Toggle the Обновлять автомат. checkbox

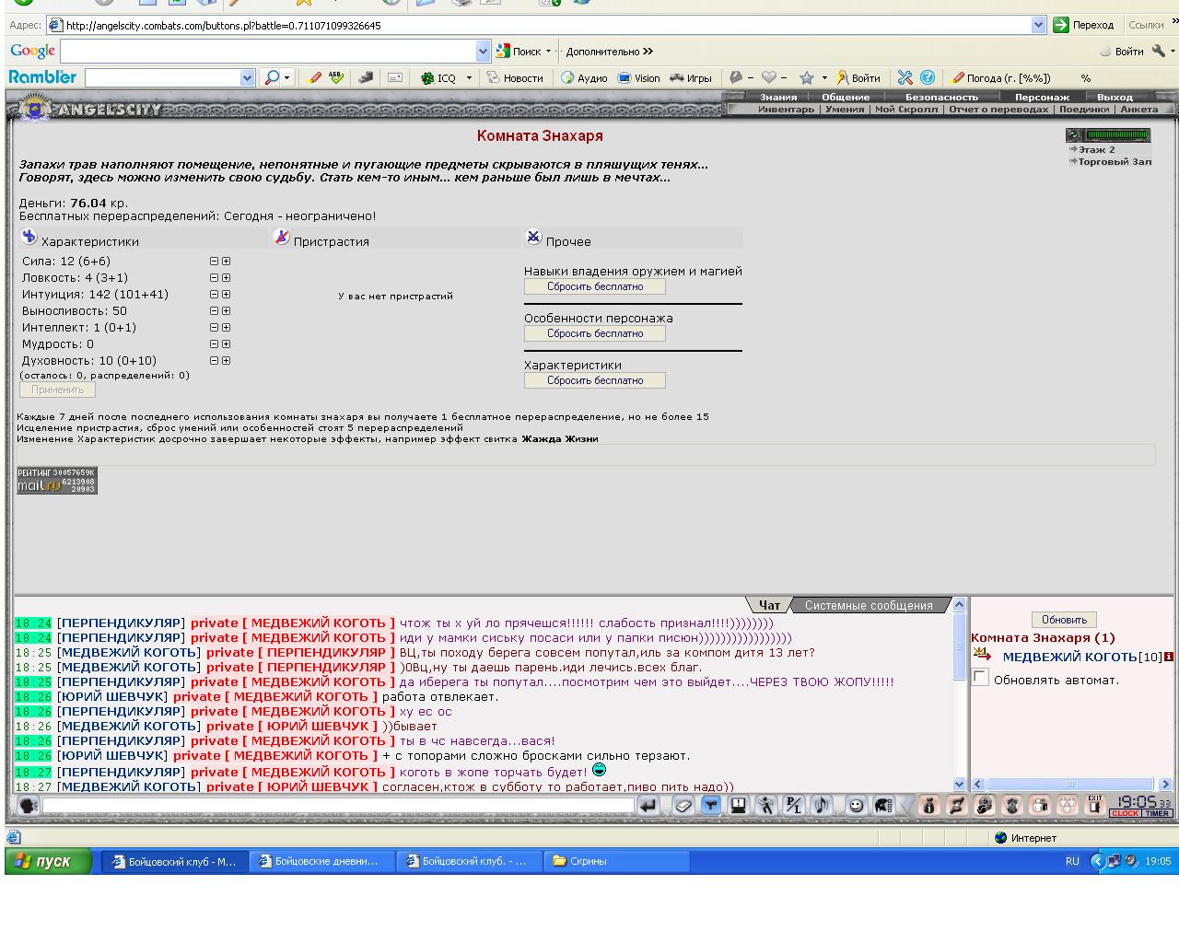[x=981, y=678]
